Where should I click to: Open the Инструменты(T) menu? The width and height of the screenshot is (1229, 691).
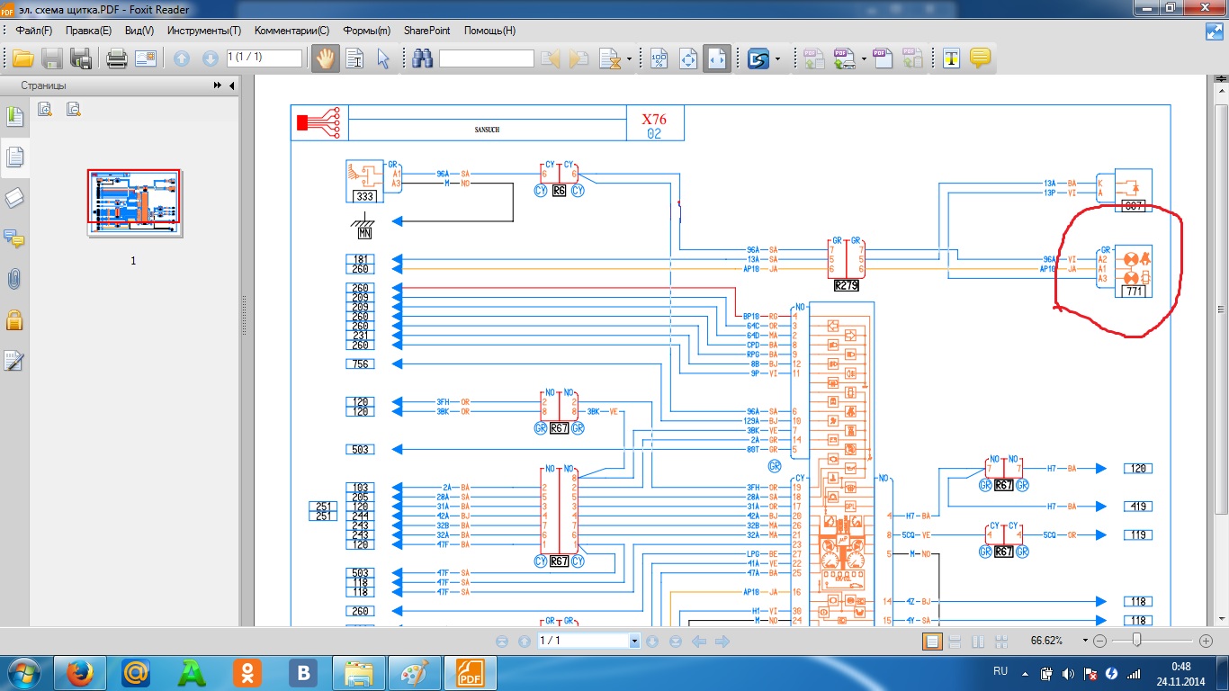tap(202, 31)
